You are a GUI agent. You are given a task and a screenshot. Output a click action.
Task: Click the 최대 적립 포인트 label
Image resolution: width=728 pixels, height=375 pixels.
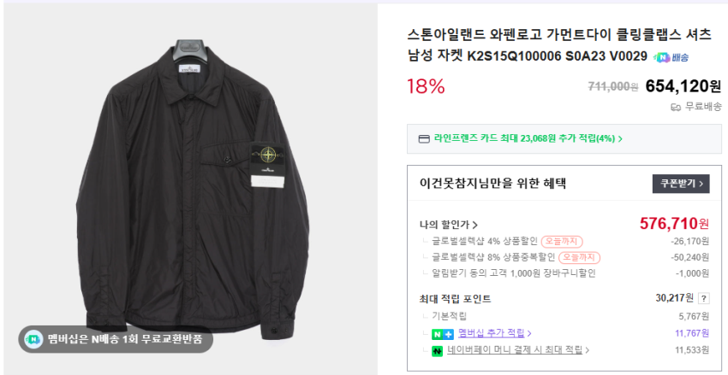(455, 299)
